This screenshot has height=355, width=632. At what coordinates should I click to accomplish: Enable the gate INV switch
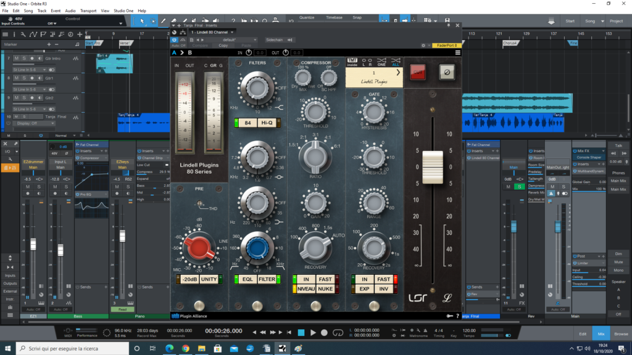tap(383, 288)
